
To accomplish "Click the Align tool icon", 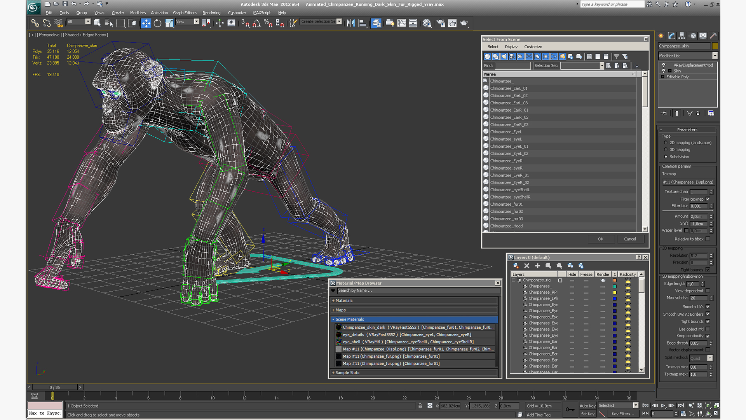I will pos(362,23).
